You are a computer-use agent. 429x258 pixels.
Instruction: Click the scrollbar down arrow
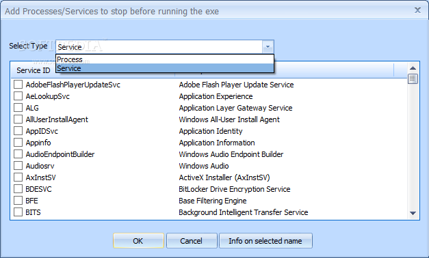click(x=413, y=213)
